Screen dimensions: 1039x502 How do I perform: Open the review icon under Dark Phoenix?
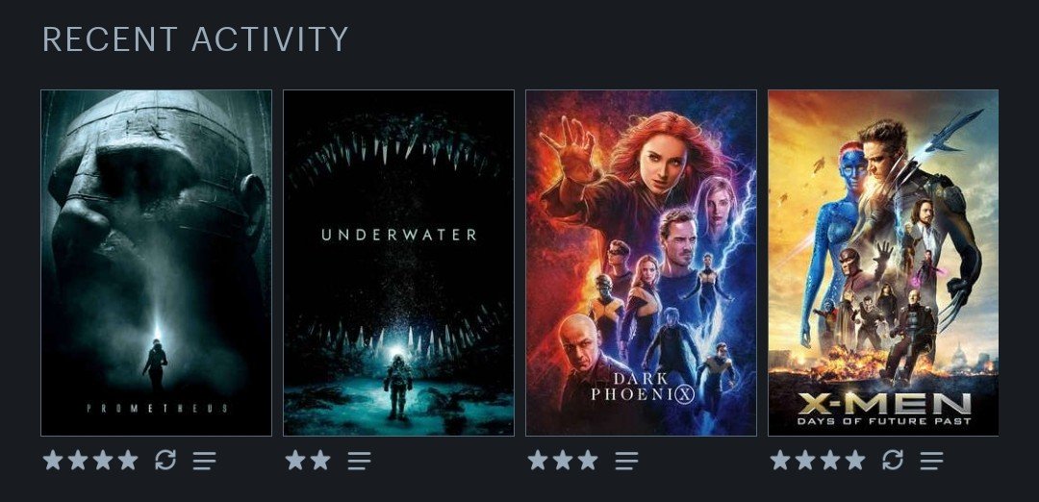626,461
